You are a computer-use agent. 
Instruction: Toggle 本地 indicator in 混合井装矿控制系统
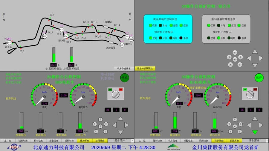click(161, 25)
